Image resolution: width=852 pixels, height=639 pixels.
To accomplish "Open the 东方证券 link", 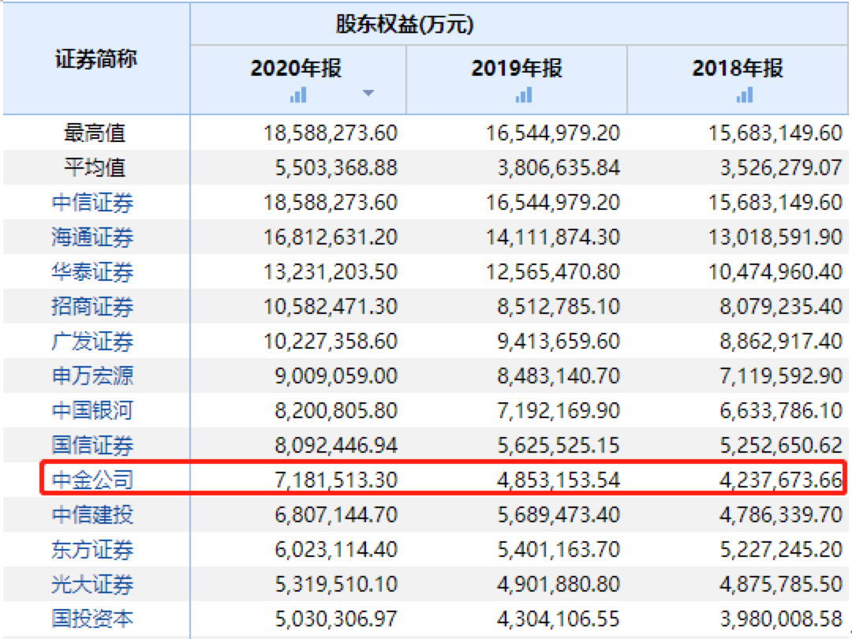I will pyautogui.click(x=93, y=549).
